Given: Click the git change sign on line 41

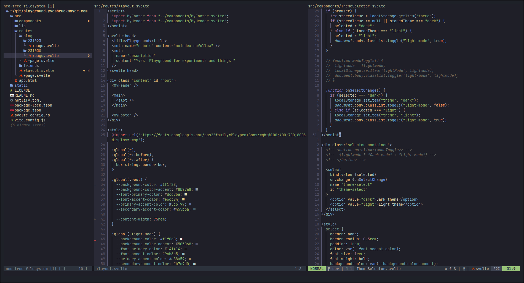Looking at the screenshot, I should [95, 219].
